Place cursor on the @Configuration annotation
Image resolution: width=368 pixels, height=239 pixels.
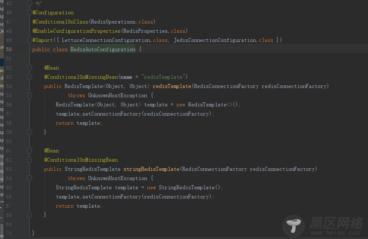coord(53,13)
